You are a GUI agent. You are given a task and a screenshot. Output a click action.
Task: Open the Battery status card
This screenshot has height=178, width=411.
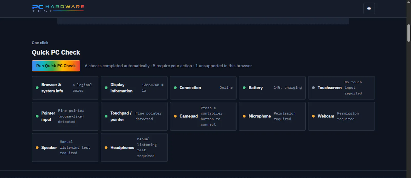click(x=272, y=88)
